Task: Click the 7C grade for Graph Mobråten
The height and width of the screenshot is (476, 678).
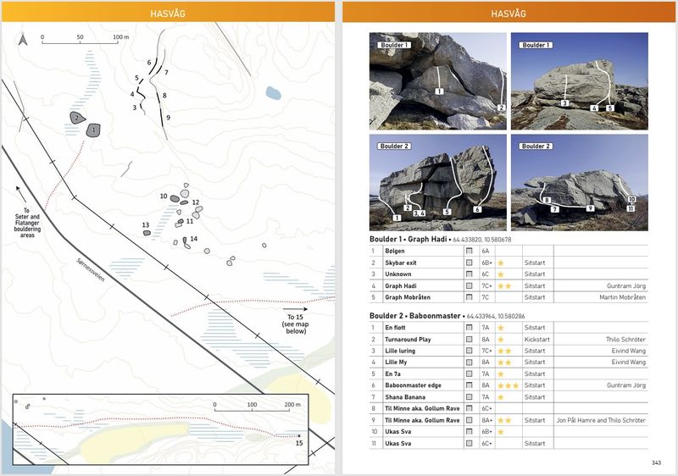Action: point(486,297)
